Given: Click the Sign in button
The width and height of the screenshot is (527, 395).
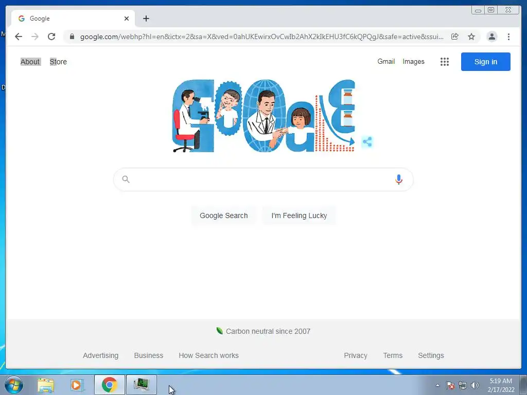Looking at the screenshot, I should [486, 62].
